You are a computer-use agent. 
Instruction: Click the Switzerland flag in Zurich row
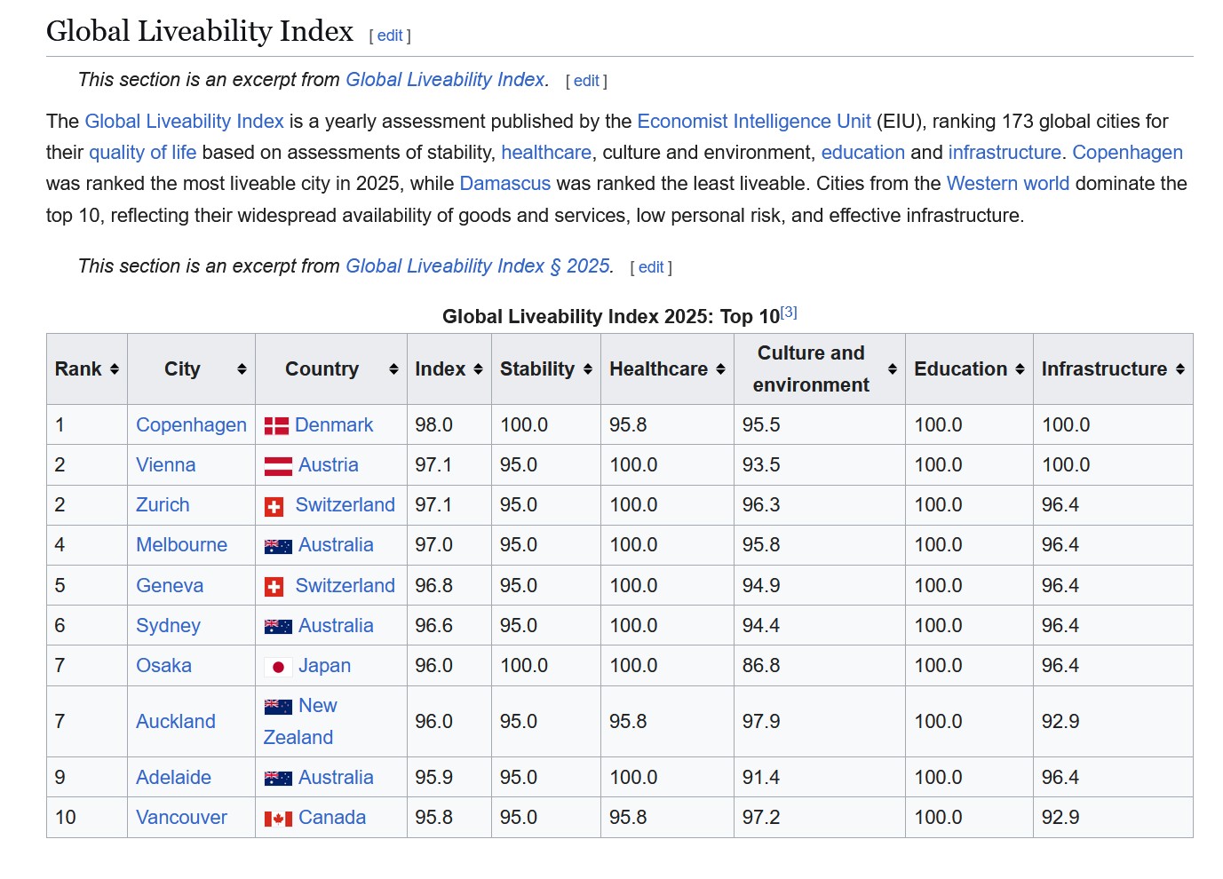click(x=274, y=507)
